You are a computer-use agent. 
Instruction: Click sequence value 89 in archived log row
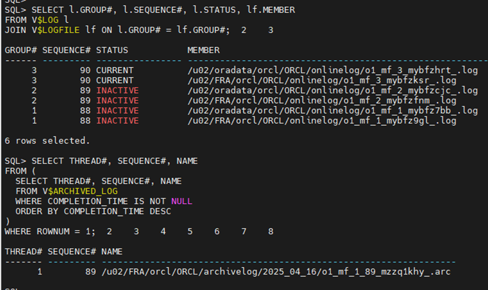[90, 272]
